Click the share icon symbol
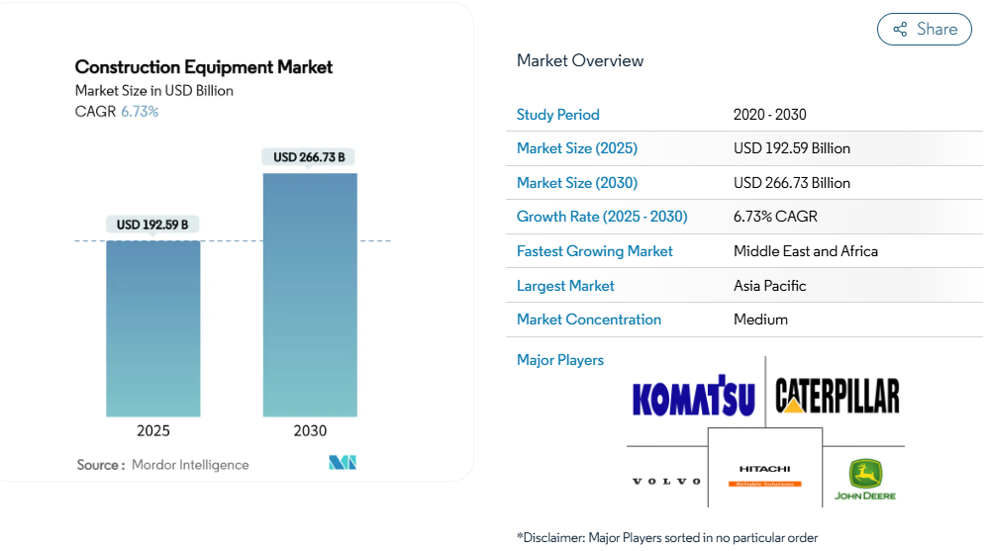This screenshot has width=989, height=551. pos(900,30)
